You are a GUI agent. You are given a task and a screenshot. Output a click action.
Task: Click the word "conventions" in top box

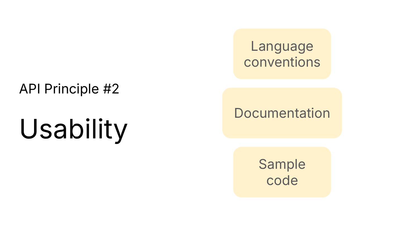[282, 62]
